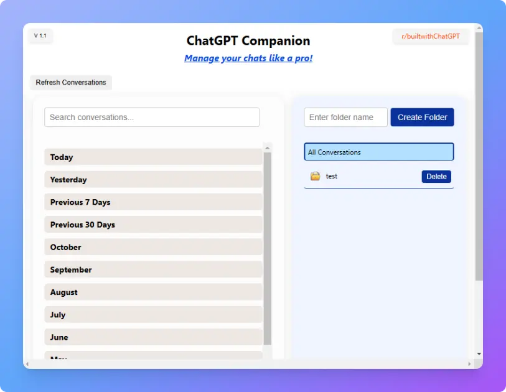Click the main window scroll-down arrow
Viewport: 506px width, 392px height.
pyautogui.click(x=479, y=354)
